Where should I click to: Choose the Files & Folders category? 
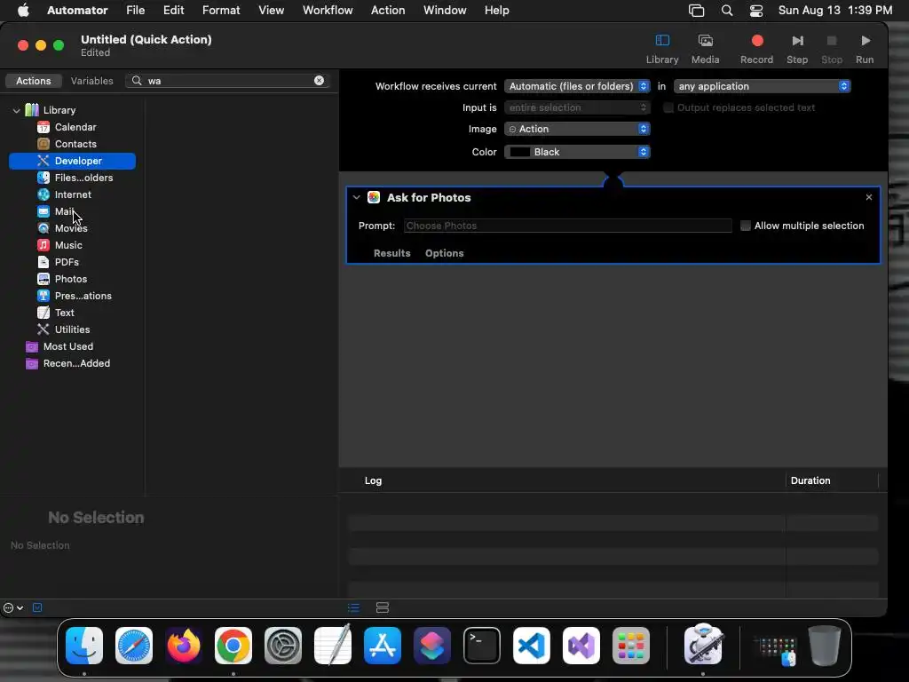point(75,178)
